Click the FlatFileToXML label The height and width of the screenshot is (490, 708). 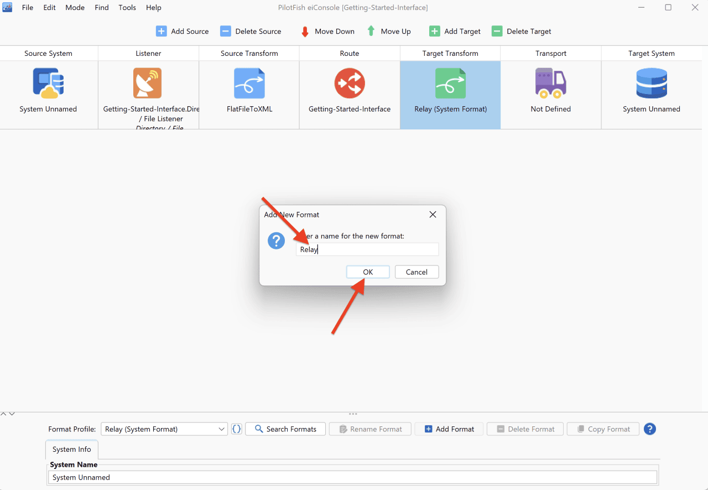coord(249,109)
